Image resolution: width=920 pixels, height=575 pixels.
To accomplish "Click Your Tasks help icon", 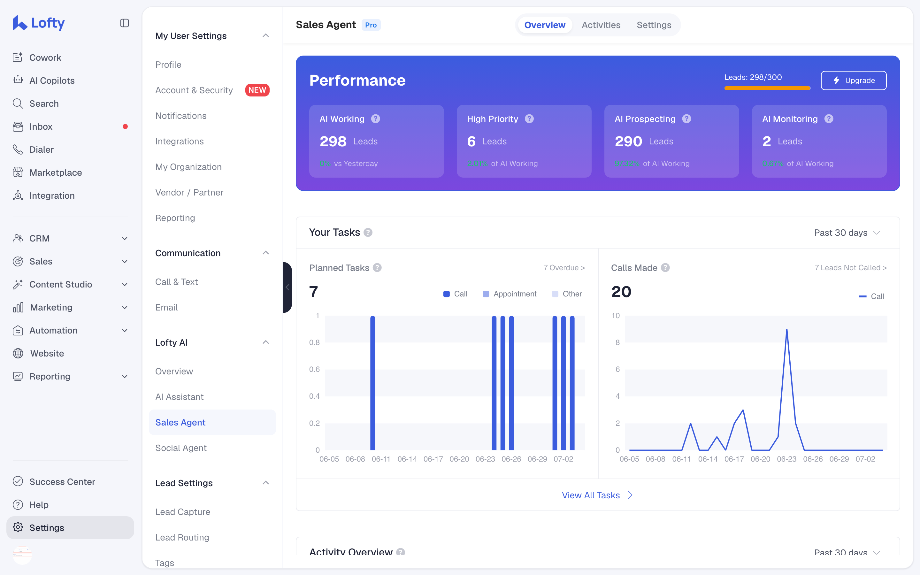I will click(x=368, y=232).
